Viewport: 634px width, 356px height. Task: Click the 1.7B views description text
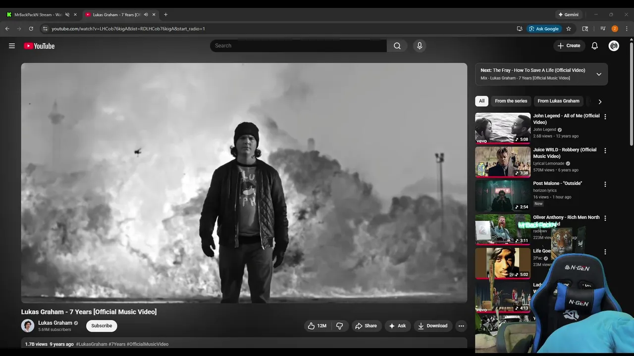[x=36, y=344]
